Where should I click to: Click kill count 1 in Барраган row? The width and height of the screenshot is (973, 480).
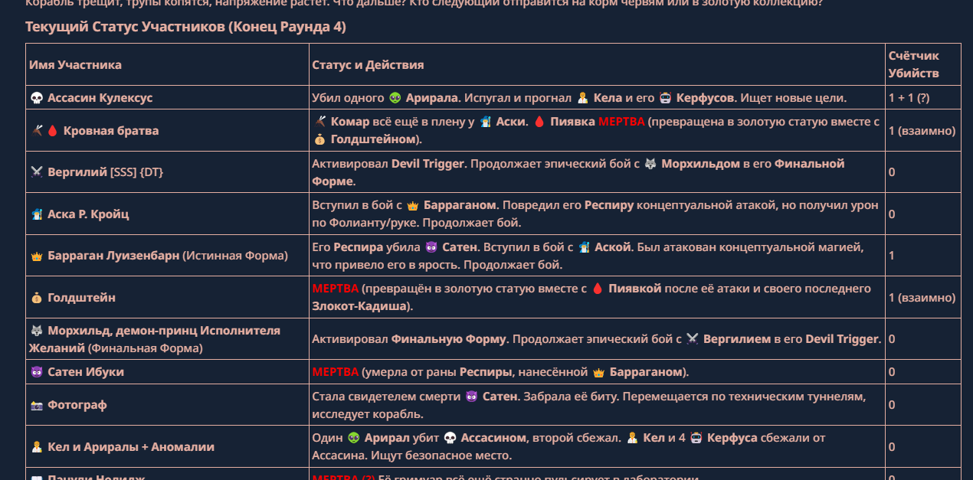pyautogui.click(x=892, y=256)
